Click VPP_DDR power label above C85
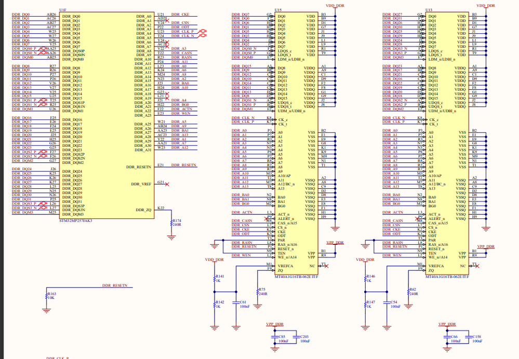The height and width of the screenshot is (359, 519). 275,324
